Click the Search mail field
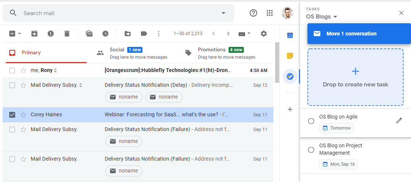Viewport: 411px width, 182px height. tap(118, 13)
